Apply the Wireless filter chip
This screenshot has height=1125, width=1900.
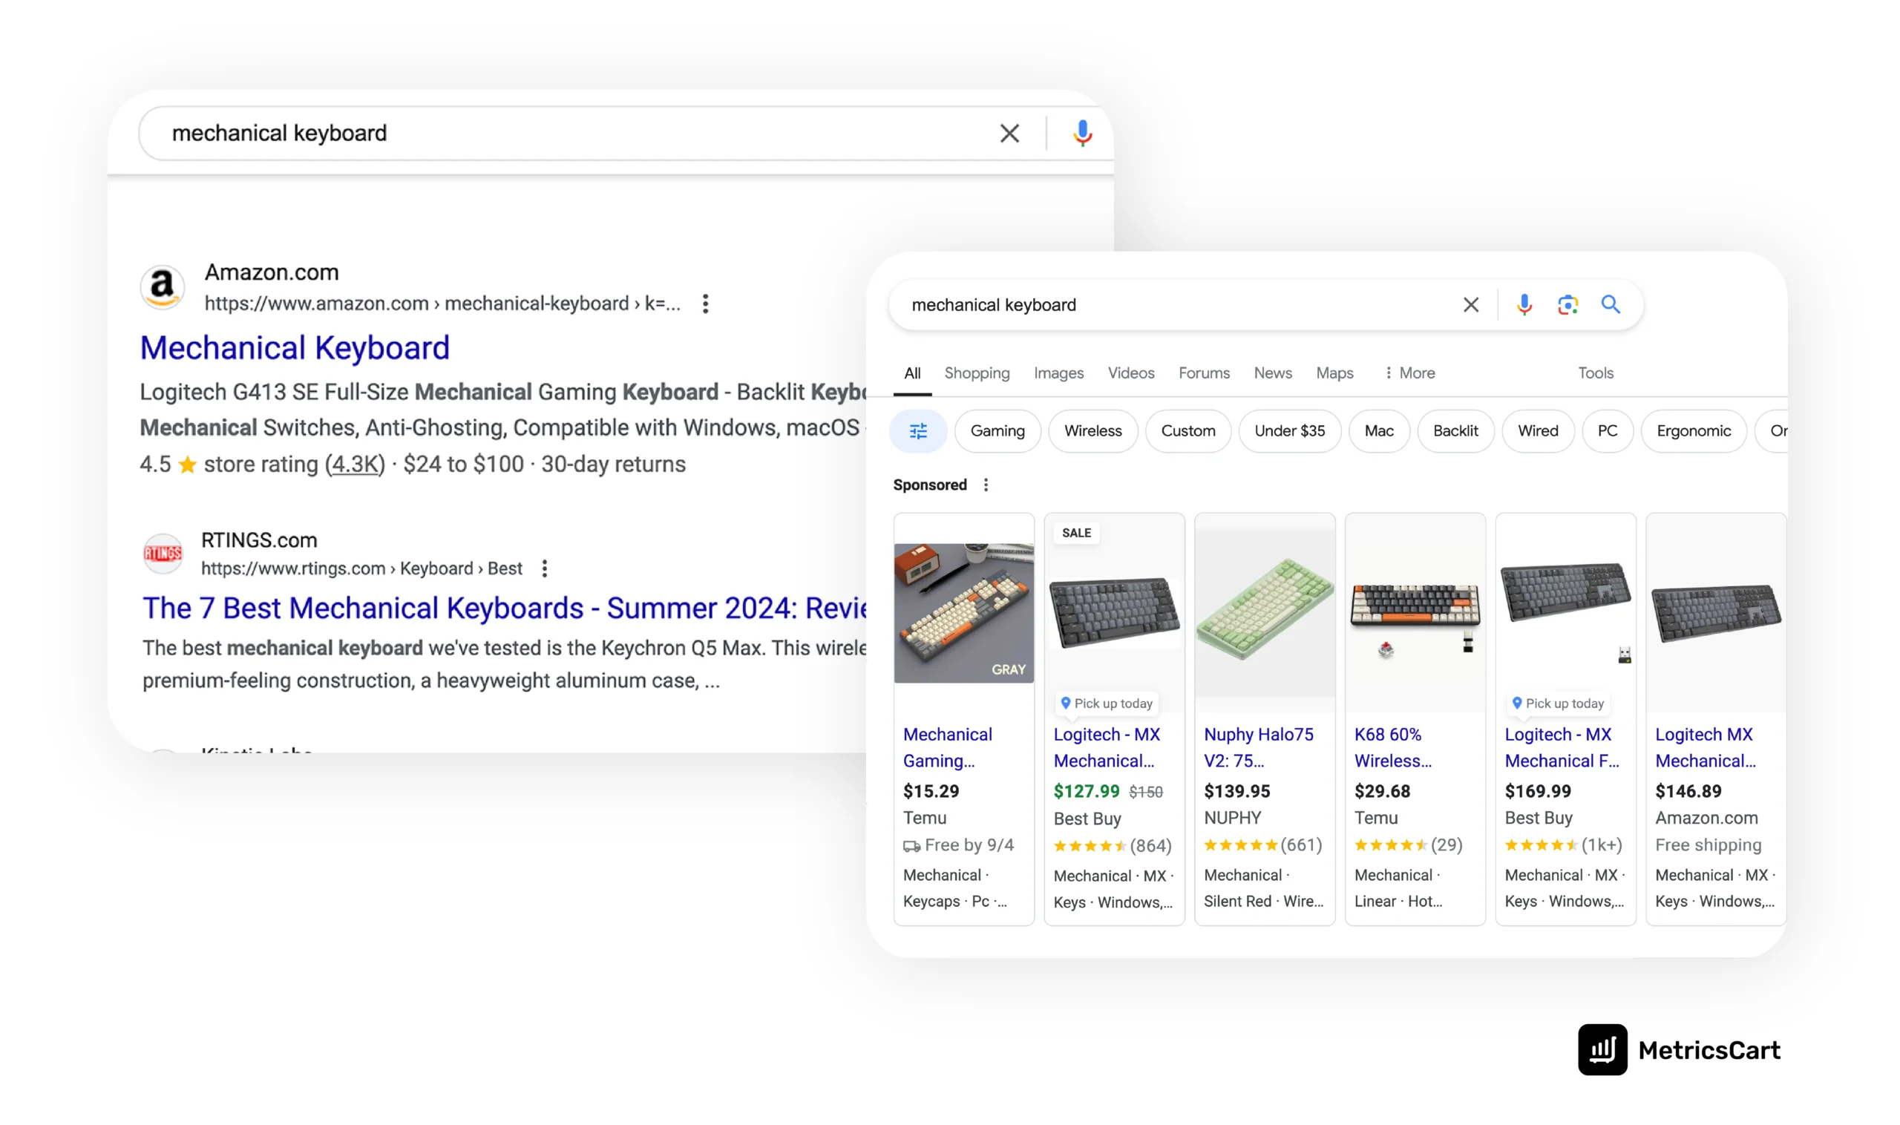click(1092, 430)
